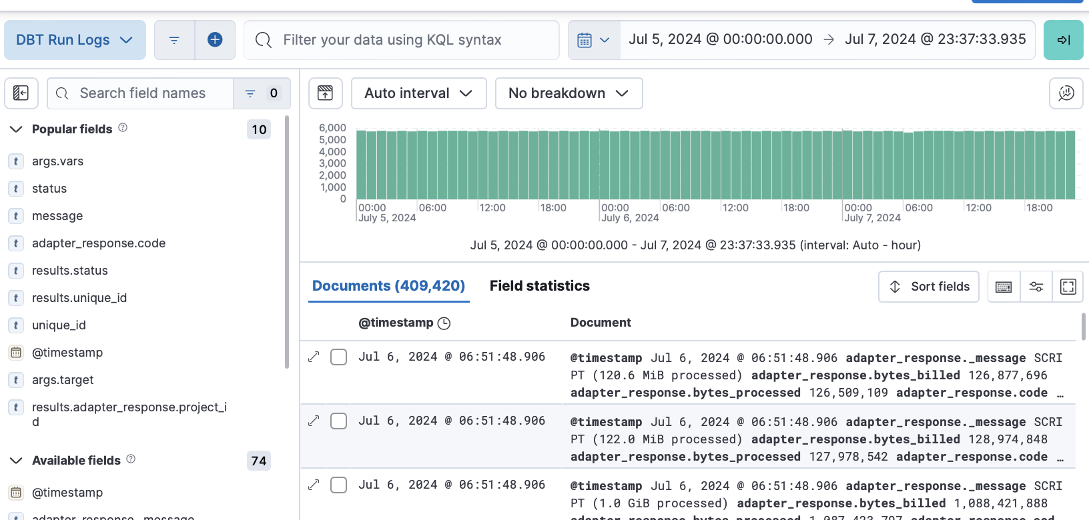
Task: Click the Sort fields button
Action: click(x=928, y=287)
